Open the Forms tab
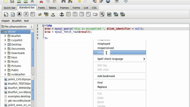 pos(76,8)
